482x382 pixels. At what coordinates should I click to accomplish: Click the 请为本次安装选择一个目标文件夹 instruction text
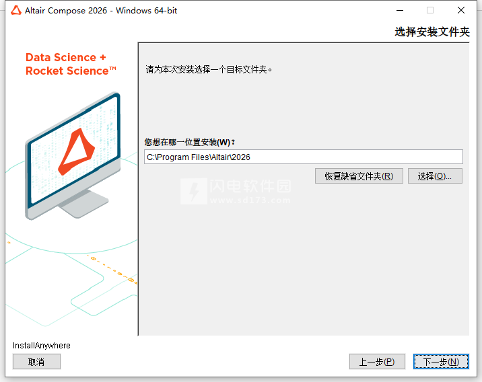(209, 70)
